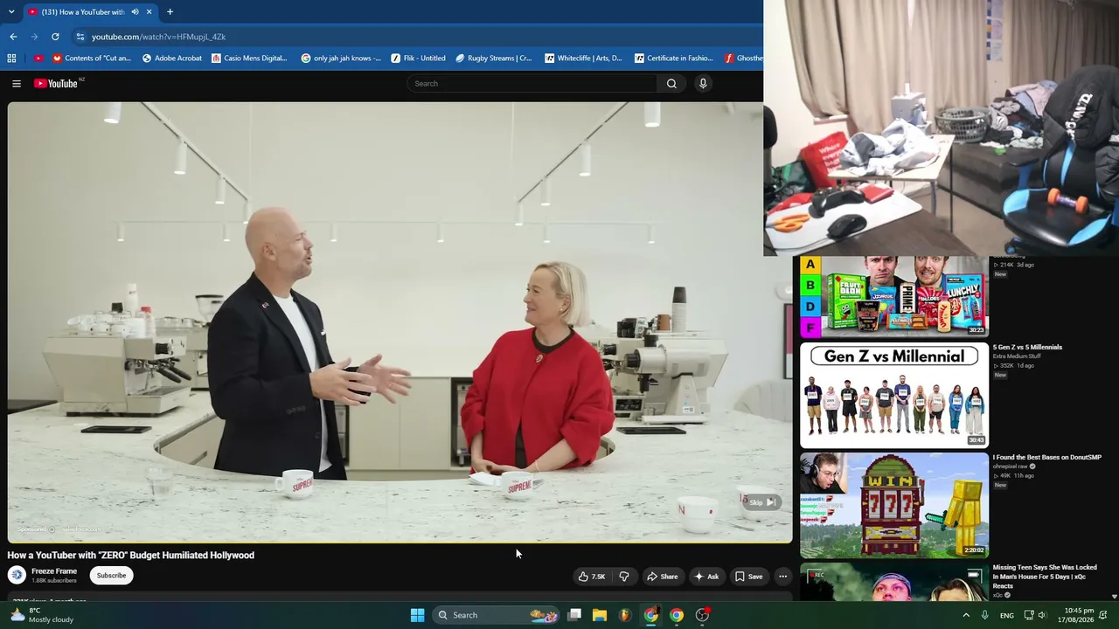Click the YouTube search magnifier button
This screenshot has height=629, width=1119.
click(x=671, y=84)
